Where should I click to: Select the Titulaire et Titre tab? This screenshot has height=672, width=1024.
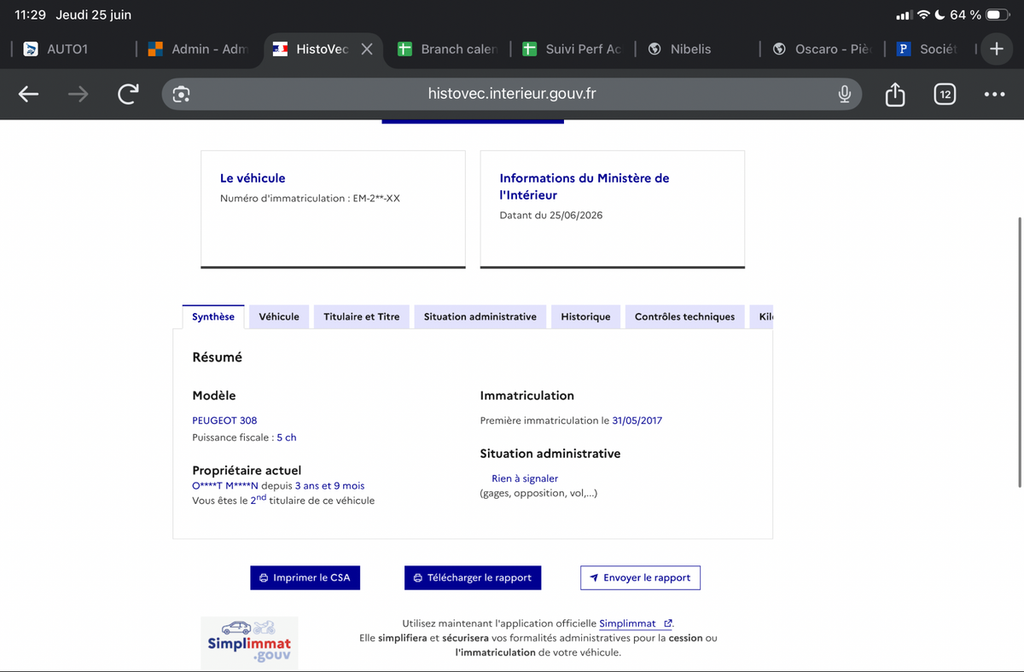pyautogui.click(x=362, y=316)
